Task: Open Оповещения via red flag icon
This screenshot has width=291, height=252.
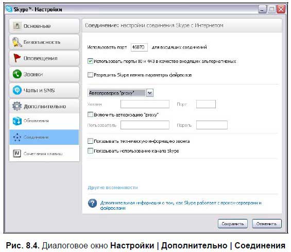Action: 17,58
